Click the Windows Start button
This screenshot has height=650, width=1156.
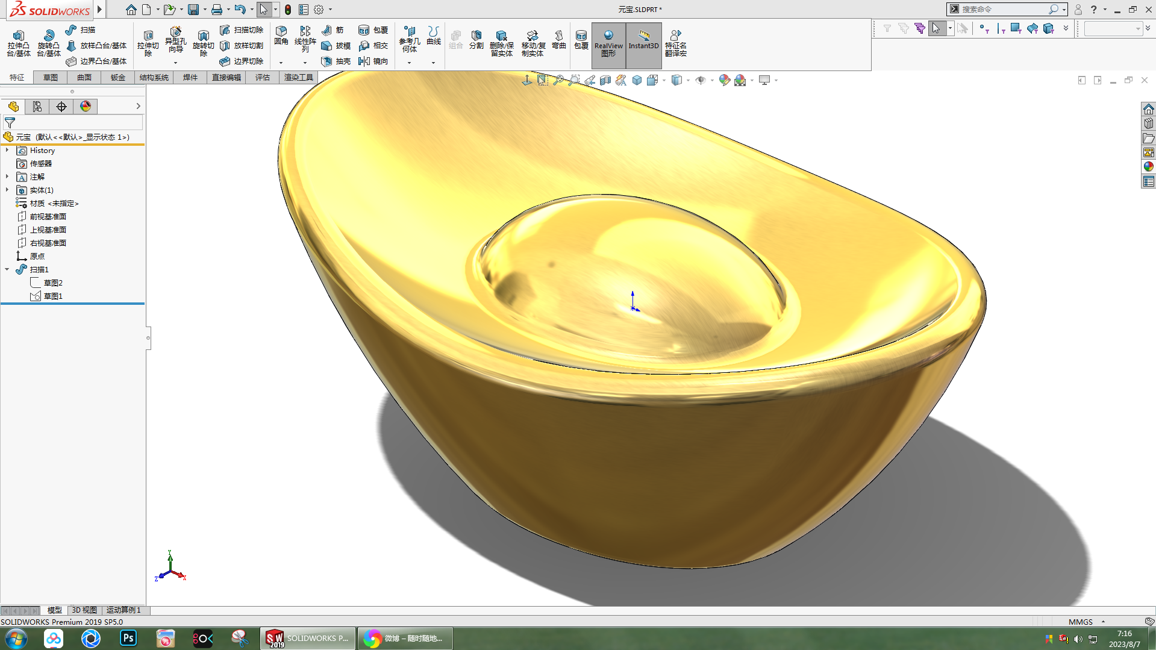pos(16,639)
